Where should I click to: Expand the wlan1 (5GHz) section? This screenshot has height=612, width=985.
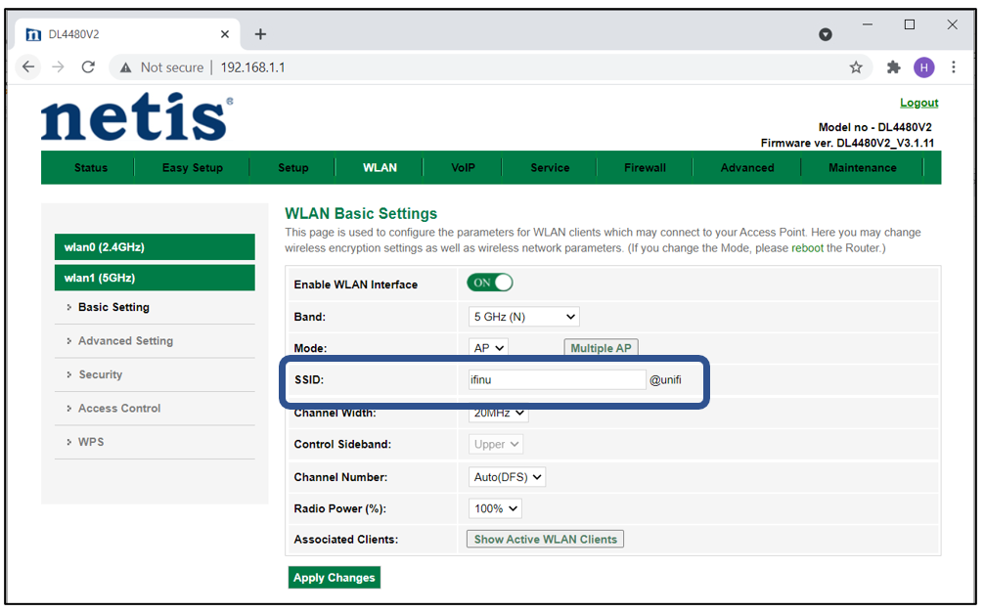[155, 278]
